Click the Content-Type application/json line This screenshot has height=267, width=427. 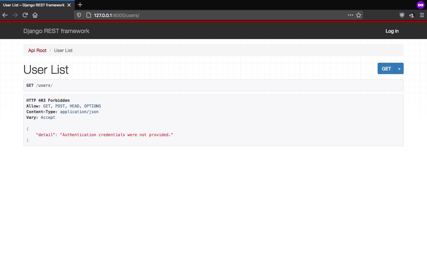62,112
